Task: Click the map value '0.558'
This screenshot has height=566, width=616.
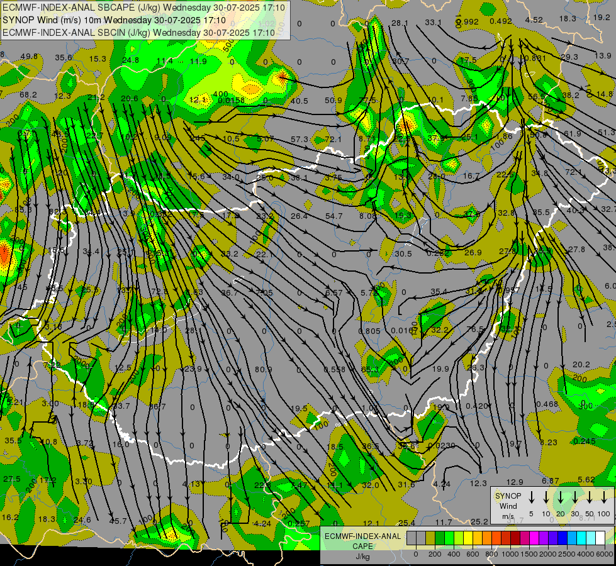Action: 334,369
